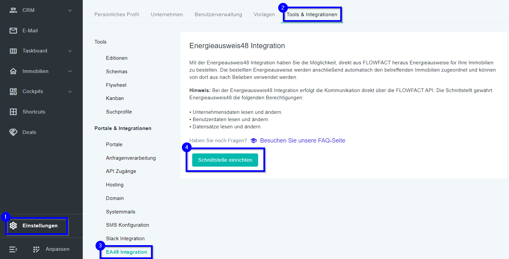Open the Flywheel settings entry
Viewport: 509px width, 259px height.
[116, 85]
